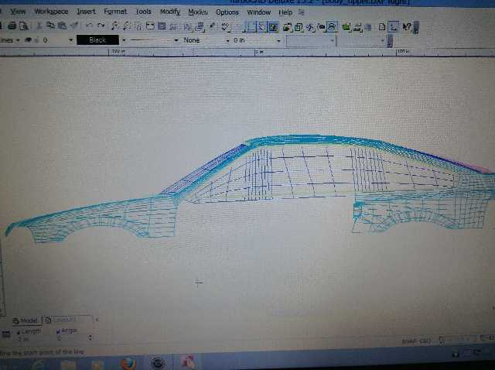Click the Undo arrow in the toolbar
This screenshot has height=370, width=495.
90,26
